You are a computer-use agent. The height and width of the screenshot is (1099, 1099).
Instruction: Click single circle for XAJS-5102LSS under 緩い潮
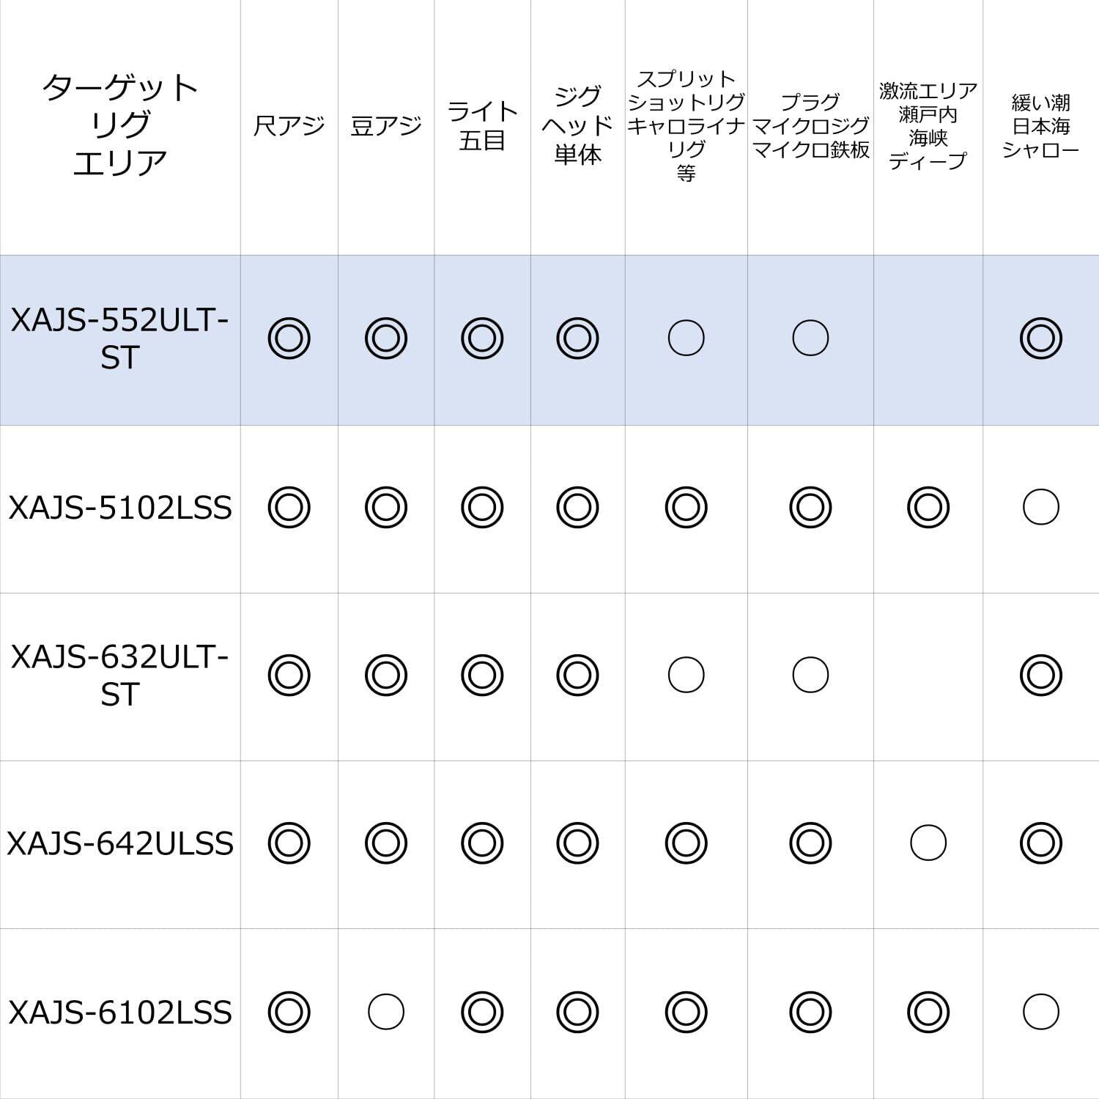[x=1040, y=507]
